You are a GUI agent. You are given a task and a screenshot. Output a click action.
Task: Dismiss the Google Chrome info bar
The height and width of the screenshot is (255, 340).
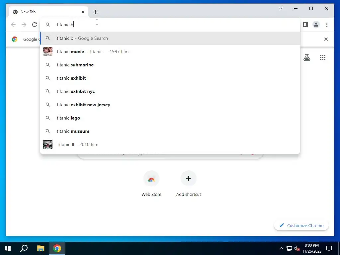click(x=326, y=39)
